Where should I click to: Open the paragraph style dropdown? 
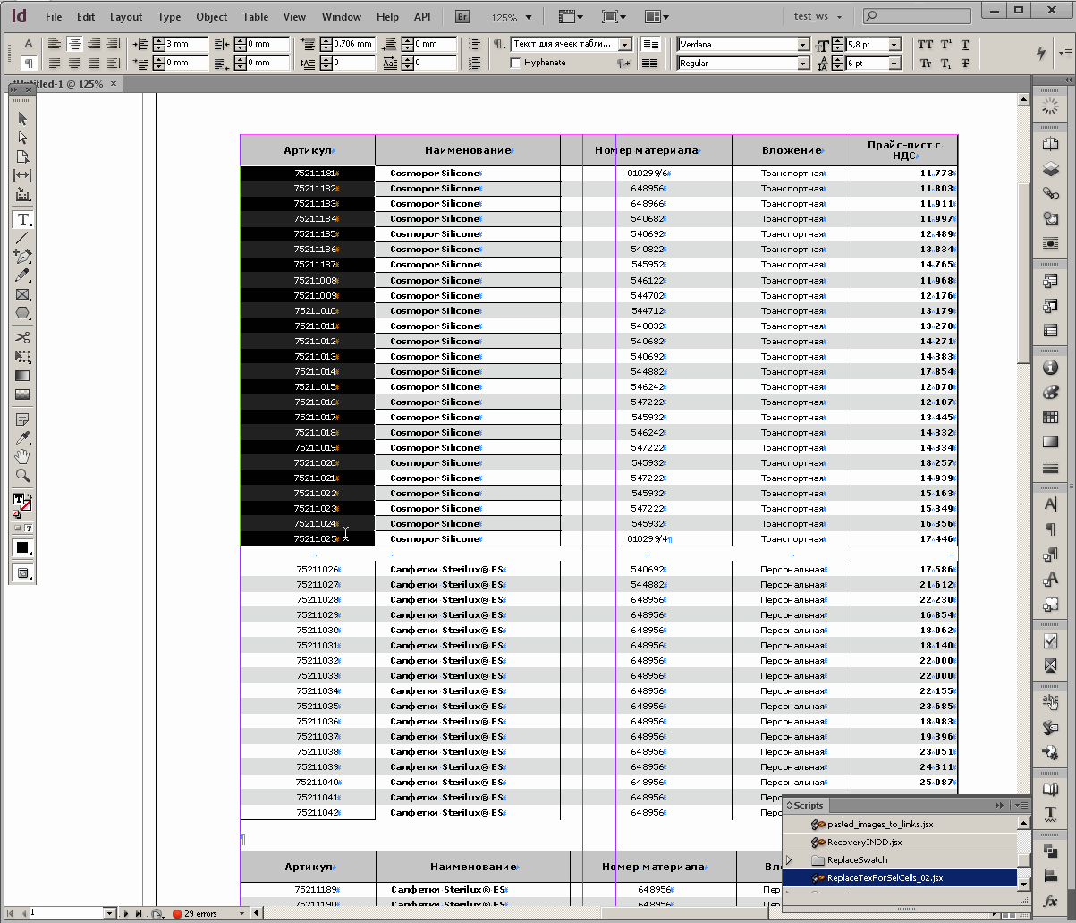pyautogui.click(x=625, y=44)
